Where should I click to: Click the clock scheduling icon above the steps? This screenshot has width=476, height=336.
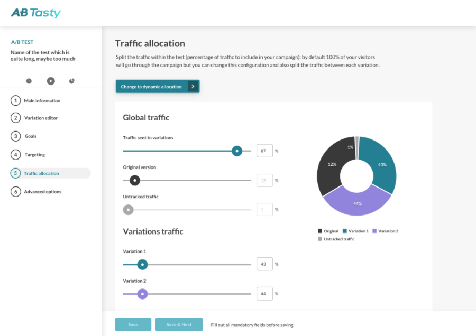pyautogui.click(x=29, y=81)
